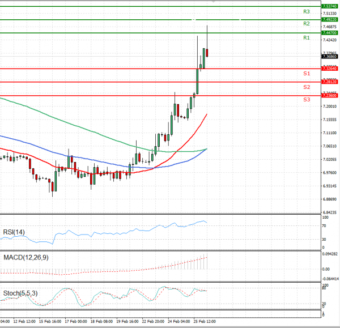Image resolution: width=340 pixels, height=328 pixels.
Task: Select the 7.49220 price tag
Action: [x=330, y=19]
